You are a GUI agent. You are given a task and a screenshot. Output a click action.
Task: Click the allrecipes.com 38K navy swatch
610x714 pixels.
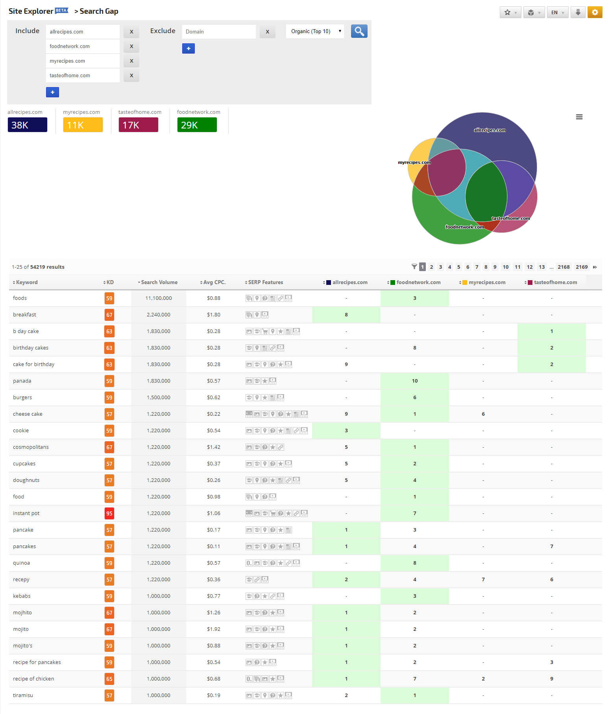pyautogui.click(x=28, y=125)
